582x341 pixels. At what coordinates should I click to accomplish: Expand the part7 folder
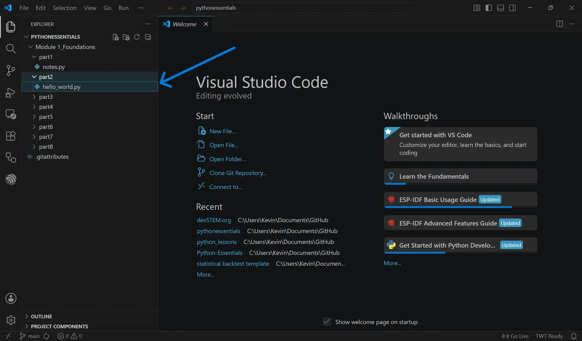[x=90, y=137]
